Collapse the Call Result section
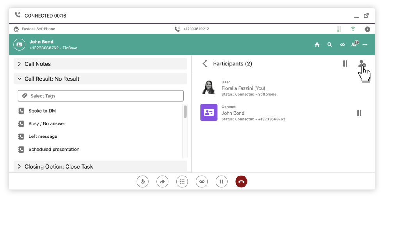 (100, 79)
